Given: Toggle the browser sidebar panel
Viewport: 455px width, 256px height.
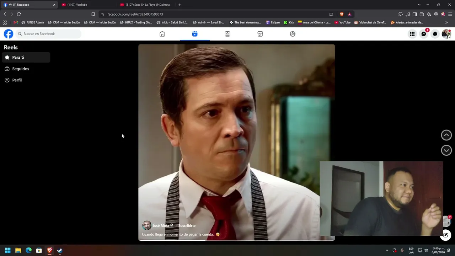Looking at the screenshot, I should coord(414,14).
